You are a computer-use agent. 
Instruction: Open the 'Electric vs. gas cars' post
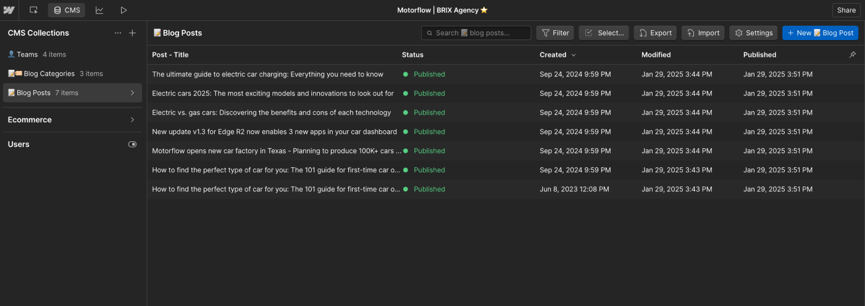tap(272, 112)
